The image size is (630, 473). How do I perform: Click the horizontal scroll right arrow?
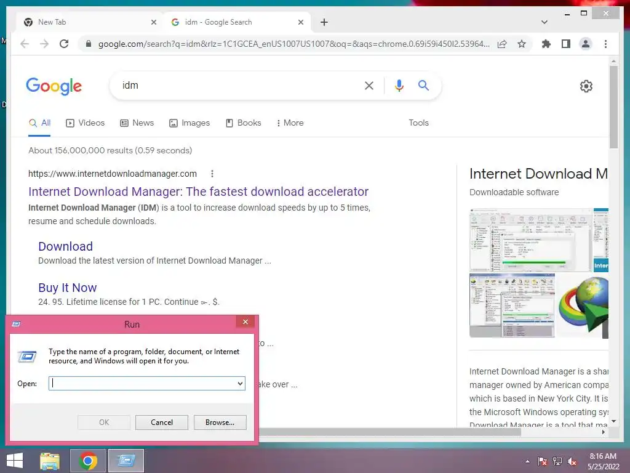pyautogui.click(x=604, y=432)
